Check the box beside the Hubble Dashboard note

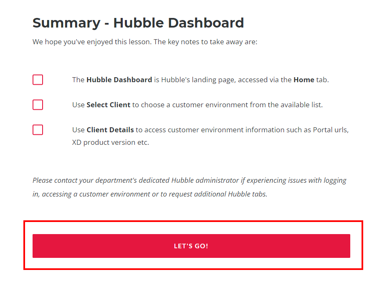(x=38, y=80)
